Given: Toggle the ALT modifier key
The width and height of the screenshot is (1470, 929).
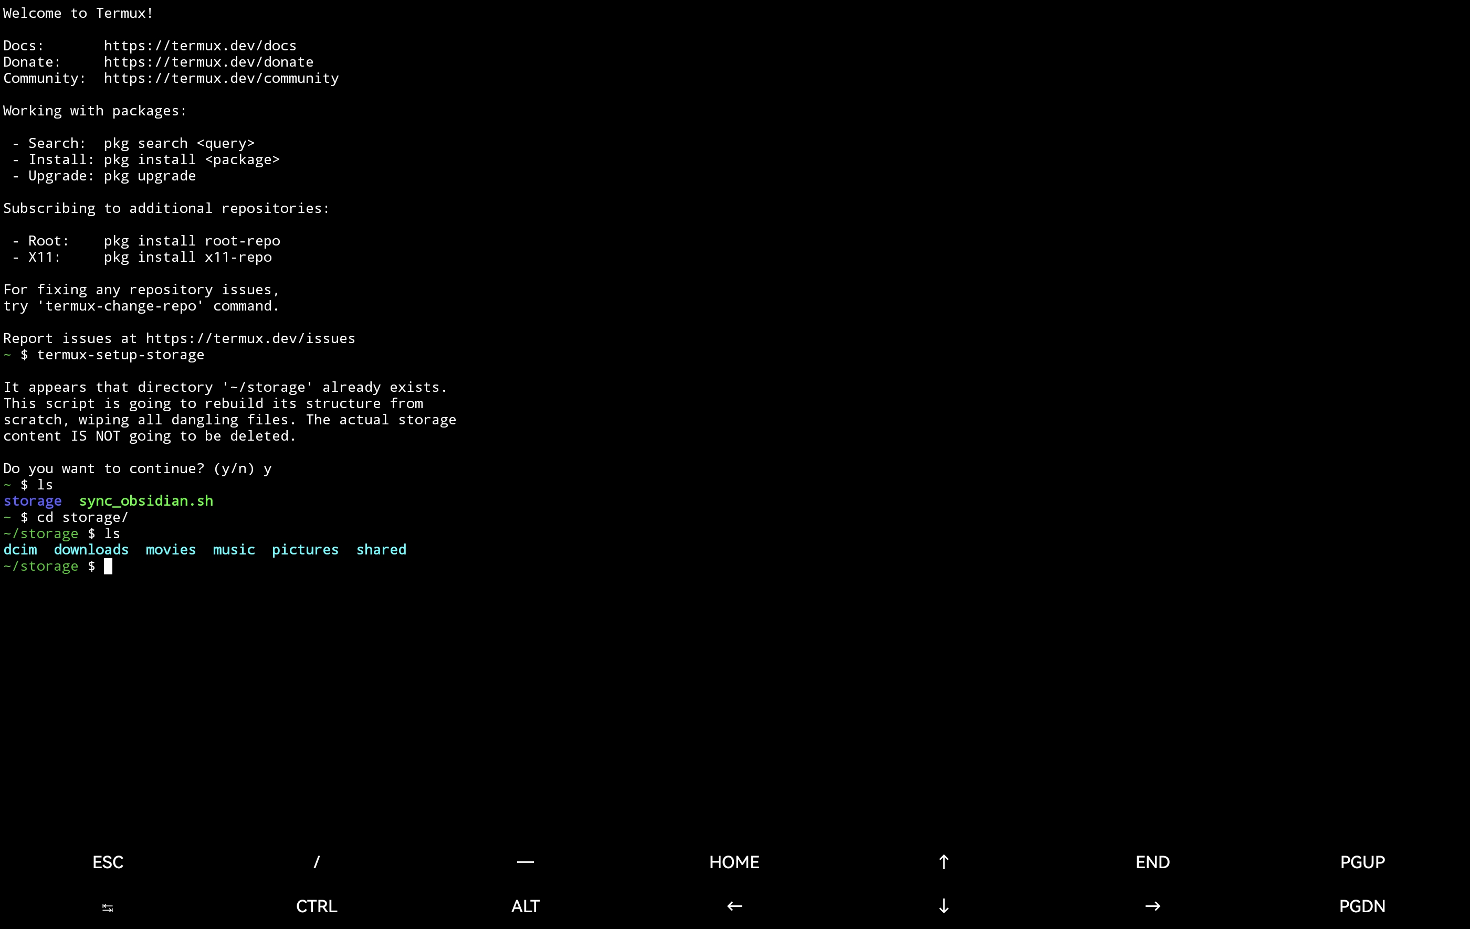Looking at the screenshot, I should 525,906.
